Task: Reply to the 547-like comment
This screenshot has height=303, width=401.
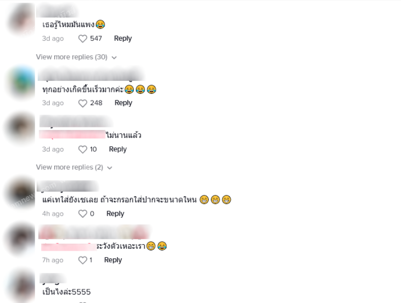Action: (x=123, y=39)
